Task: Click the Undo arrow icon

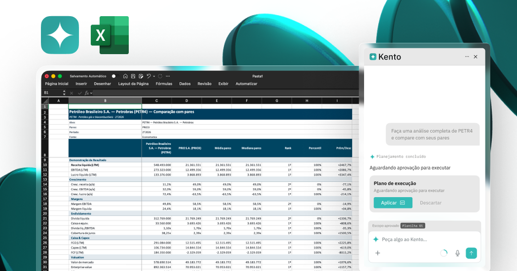Action: click(x=149, y=76)
